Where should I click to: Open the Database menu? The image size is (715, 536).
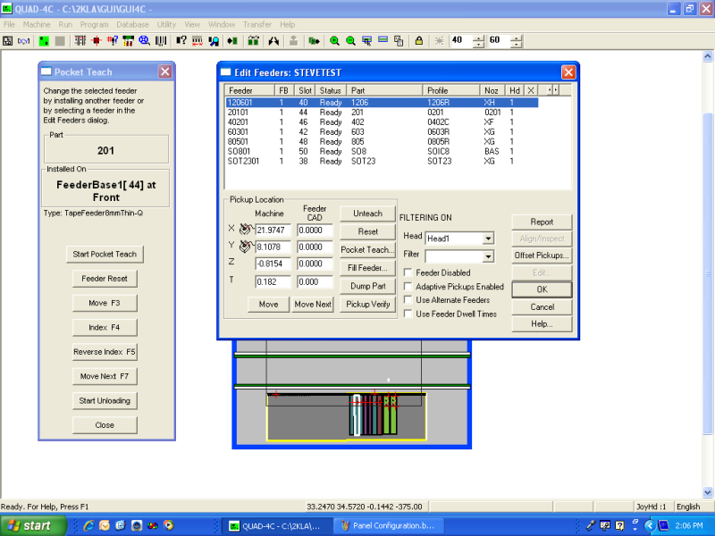[x=132, y=25]
